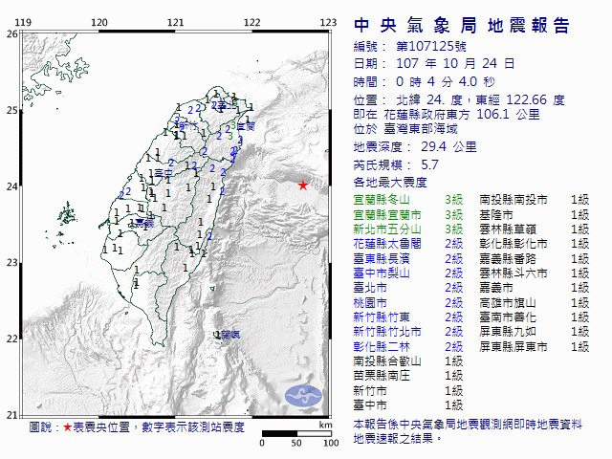Click the 屏東縣屏東市 1級 entry
This screenshot has height=459, width=612.
pyautogui.click(x=534, y=346)
